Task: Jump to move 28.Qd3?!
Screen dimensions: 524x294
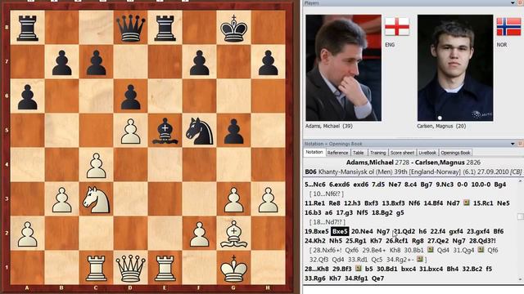Action: click(x=482, y=241)
